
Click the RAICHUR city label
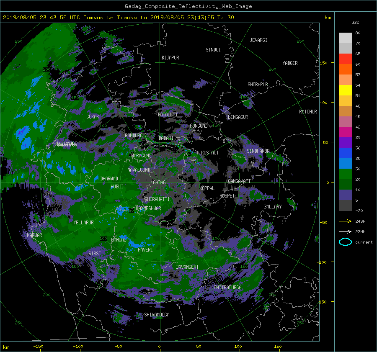(x=308, y=112)
